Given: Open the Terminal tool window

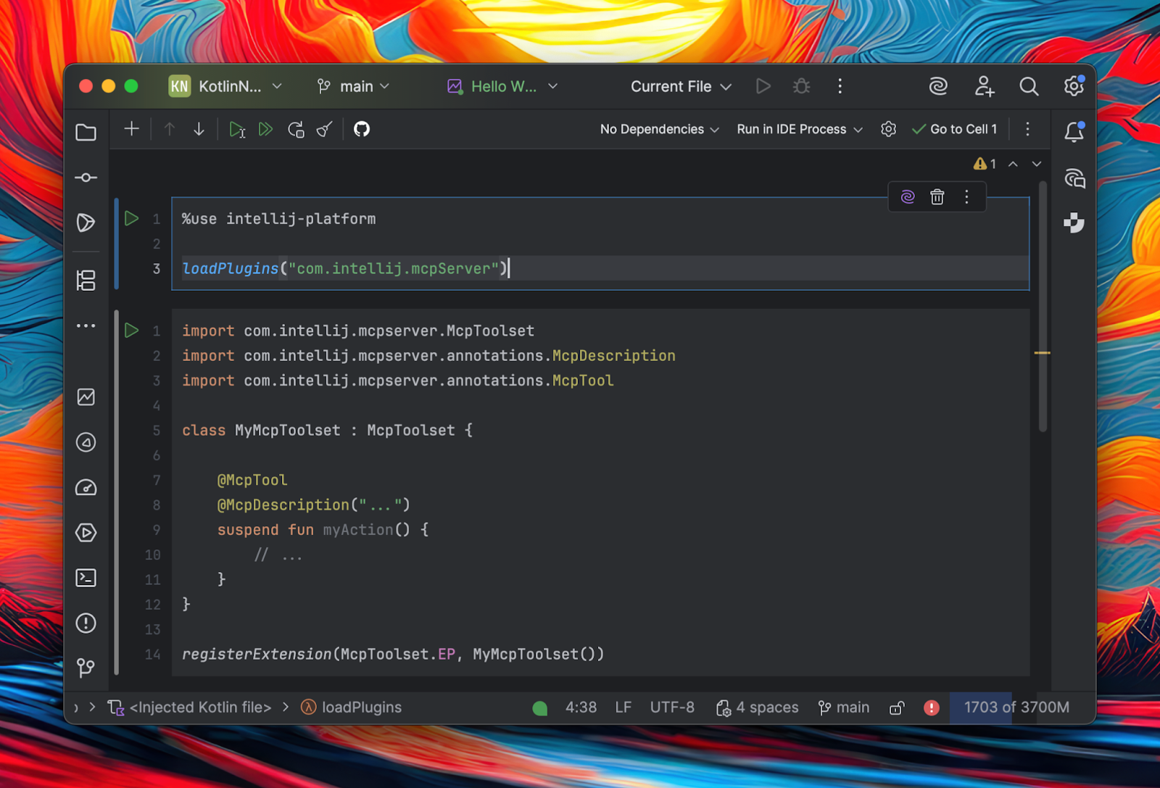Looking at the screenshot, I should (86, 578).
